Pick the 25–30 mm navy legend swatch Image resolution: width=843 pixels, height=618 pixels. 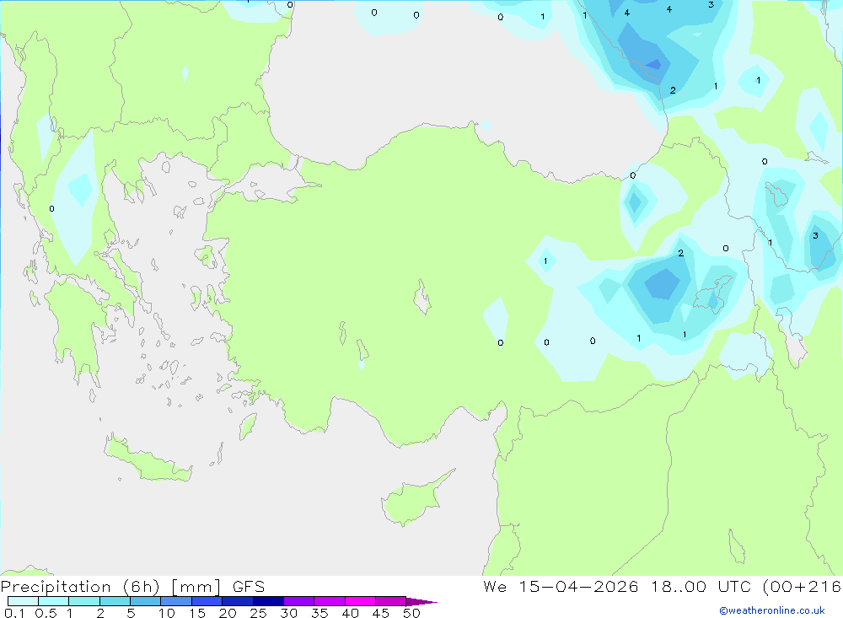coord(268,601)
